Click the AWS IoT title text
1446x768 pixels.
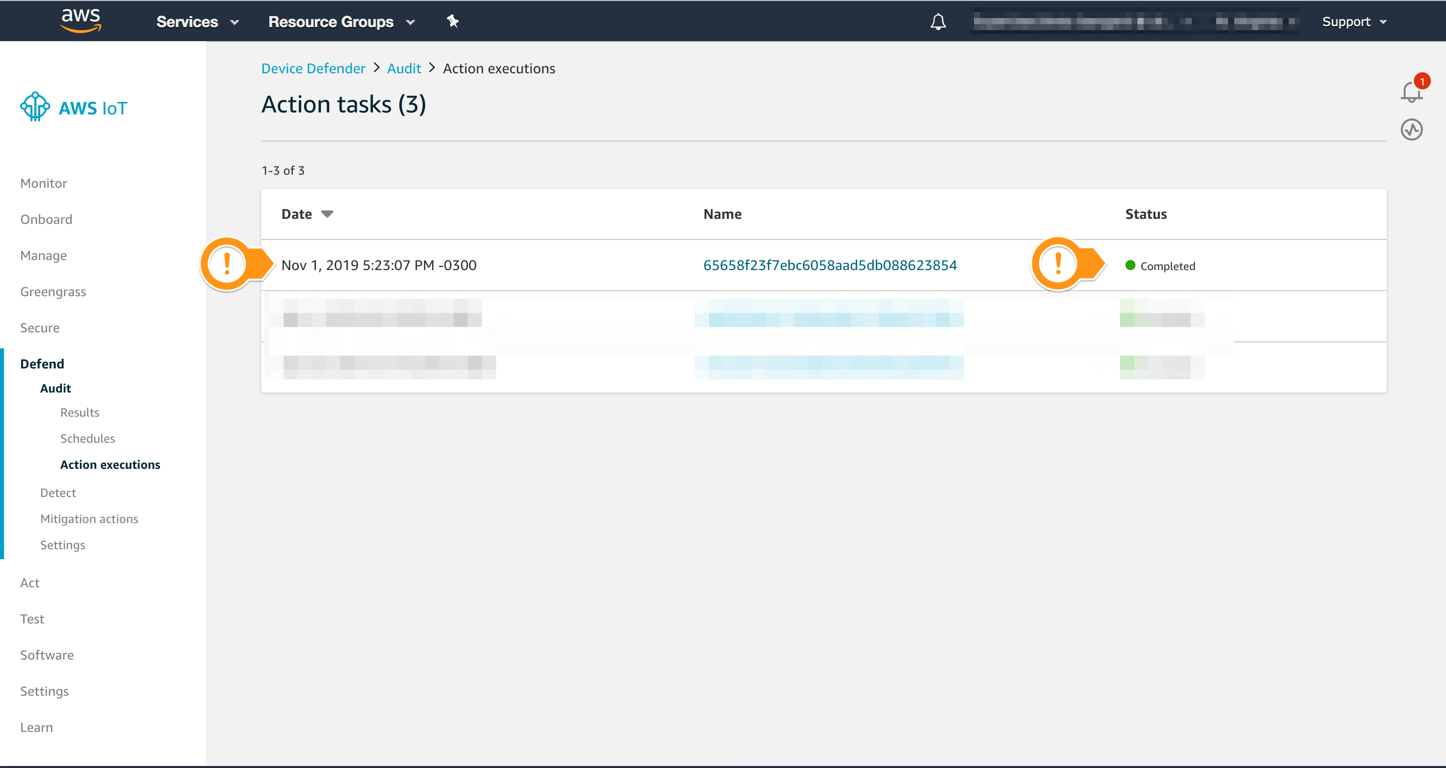[x=93, y=108]
